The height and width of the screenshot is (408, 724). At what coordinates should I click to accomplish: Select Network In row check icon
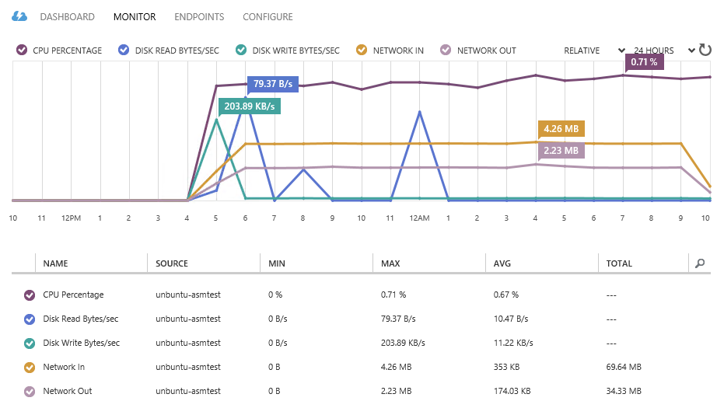coord(30,367)
